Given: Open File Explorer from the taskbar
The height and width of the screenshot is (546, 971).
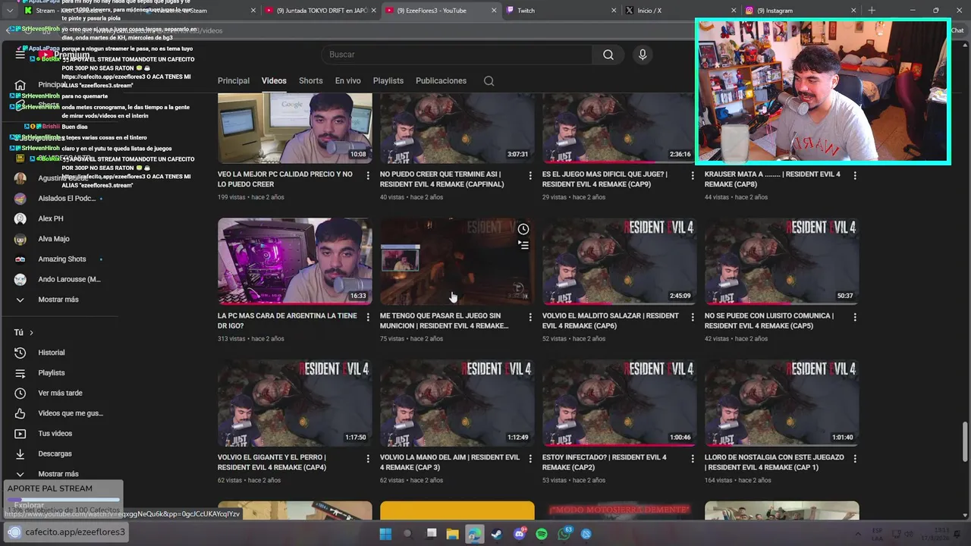Looking at the screenshot, I should tap(452, 534).
